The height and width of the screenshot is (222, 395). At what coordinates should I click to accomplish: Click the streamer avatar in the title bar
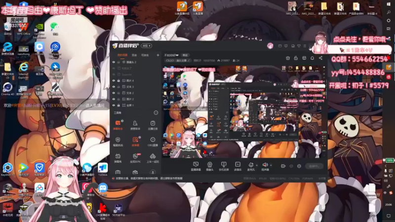point(270,46)
